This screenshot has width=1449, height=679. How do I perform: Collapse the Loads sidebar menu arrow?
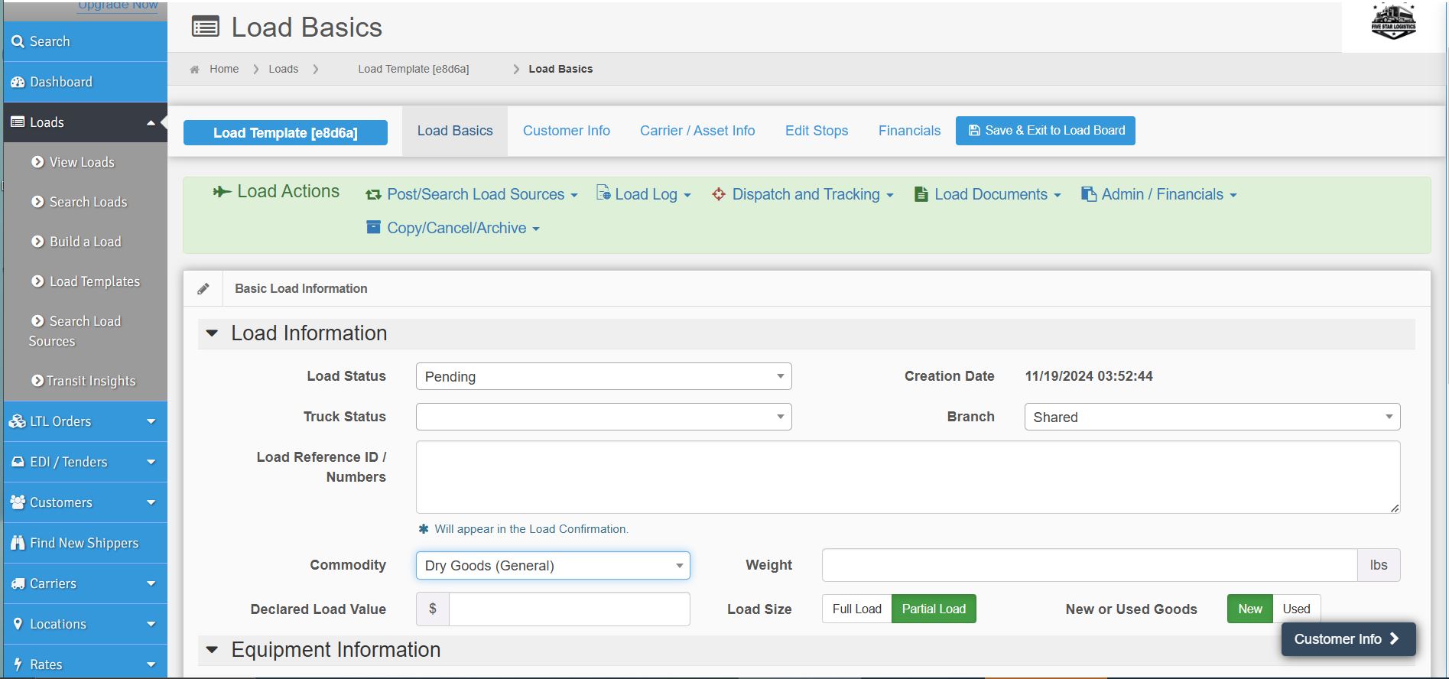[151, 123]
